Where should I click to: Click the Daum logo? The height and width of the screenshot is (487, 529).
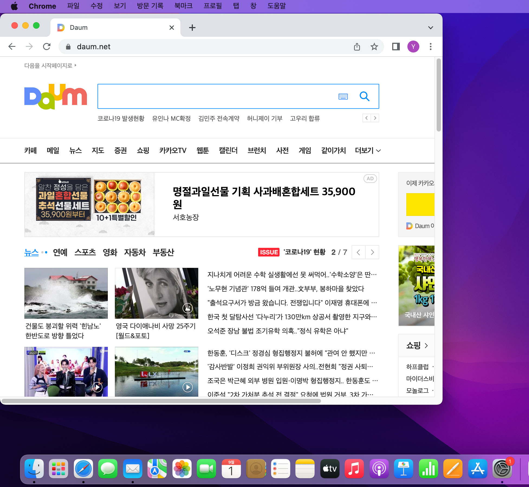(55, 97)
